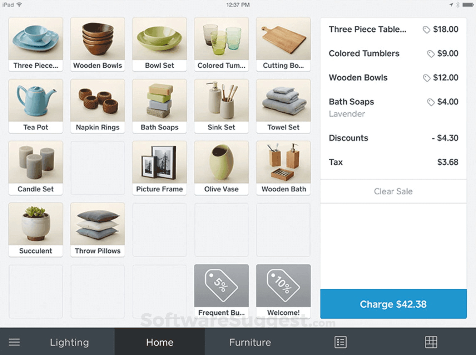Select the Picture Frame product tile
This screenshot has height=355, width=476.
(x=159, y=168)
